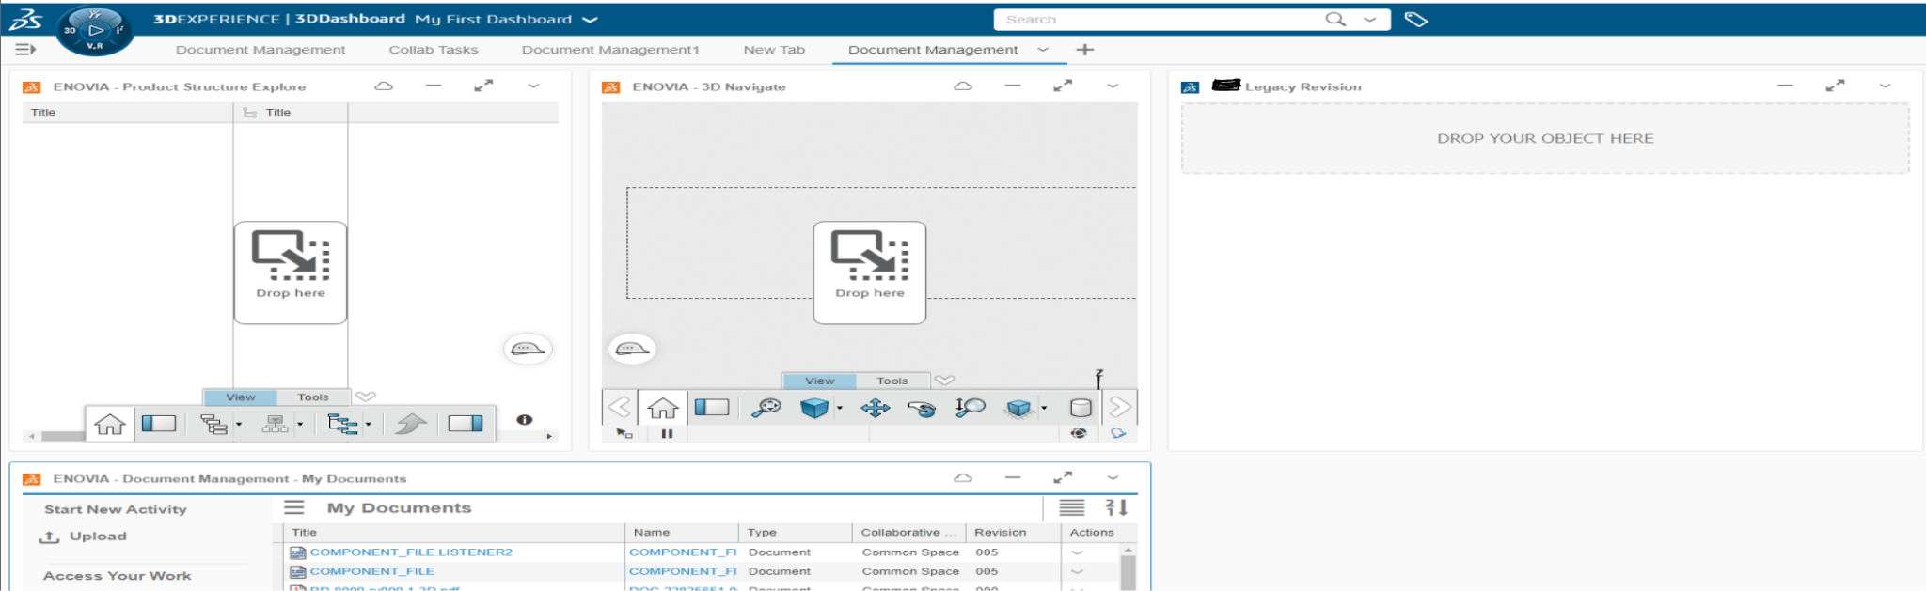Select the Zoom in/out magnifier icon
This screenshot has width=1926, height=591.
click(x=970, y=407)
